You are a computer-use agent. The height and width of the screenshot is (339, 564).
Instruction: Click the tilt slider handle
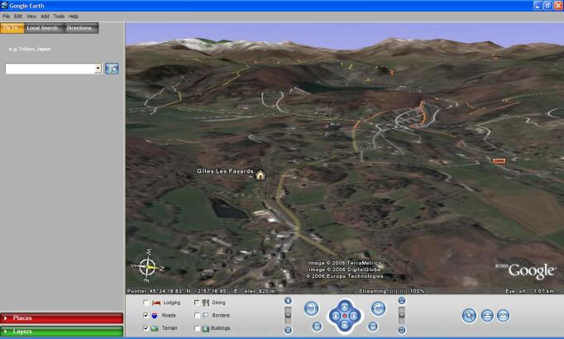click(402, 315)
